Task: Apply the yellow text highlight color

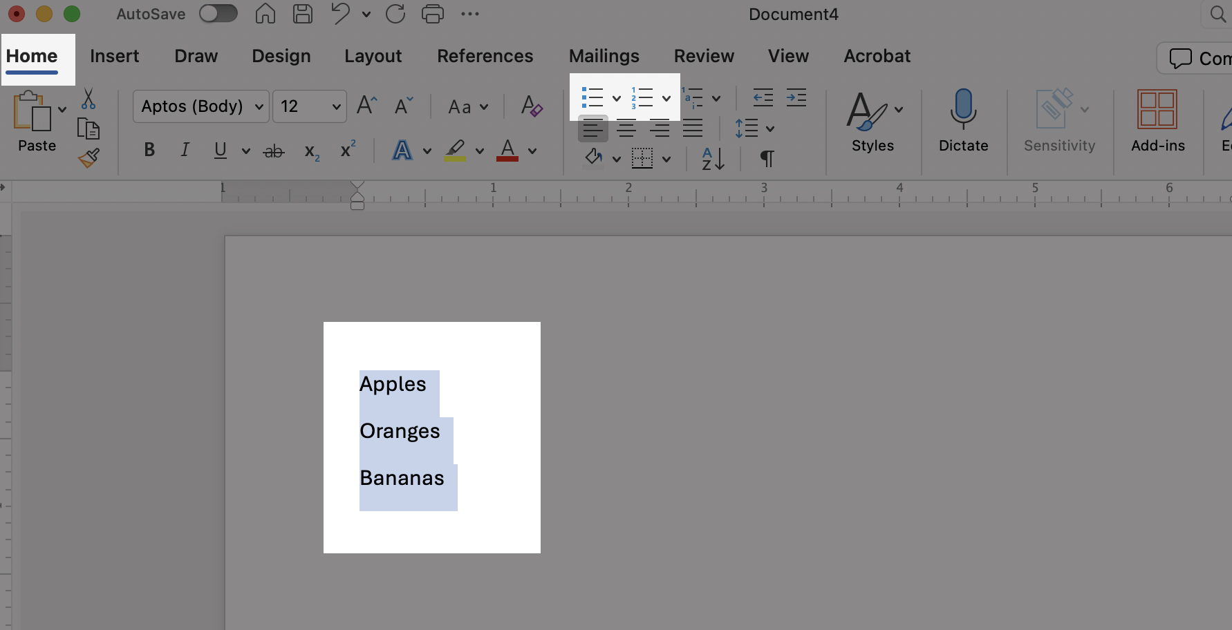Action: click(x=455, y=150)
